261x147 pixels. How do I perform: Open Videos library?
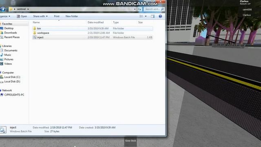(8, 64)
